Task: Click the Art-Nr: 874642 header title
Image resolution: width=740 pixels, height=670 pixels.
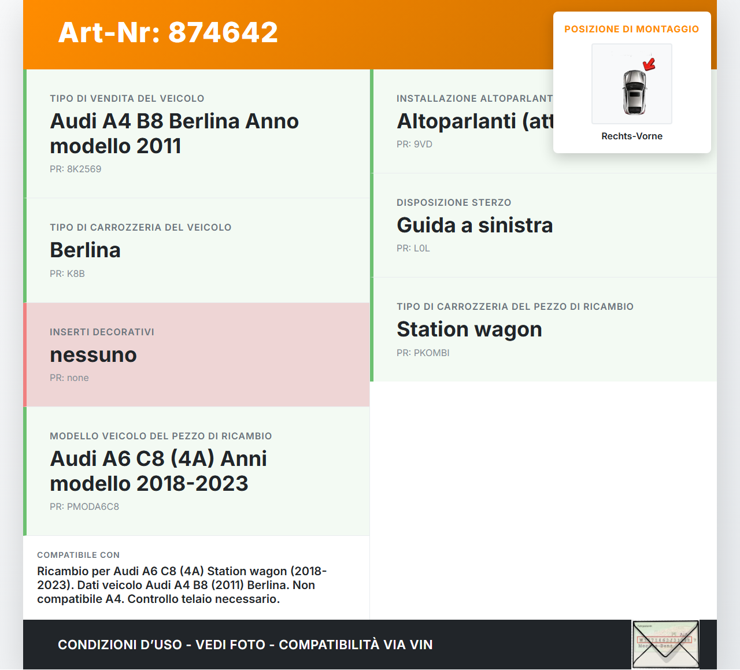Action: (168, 32)
